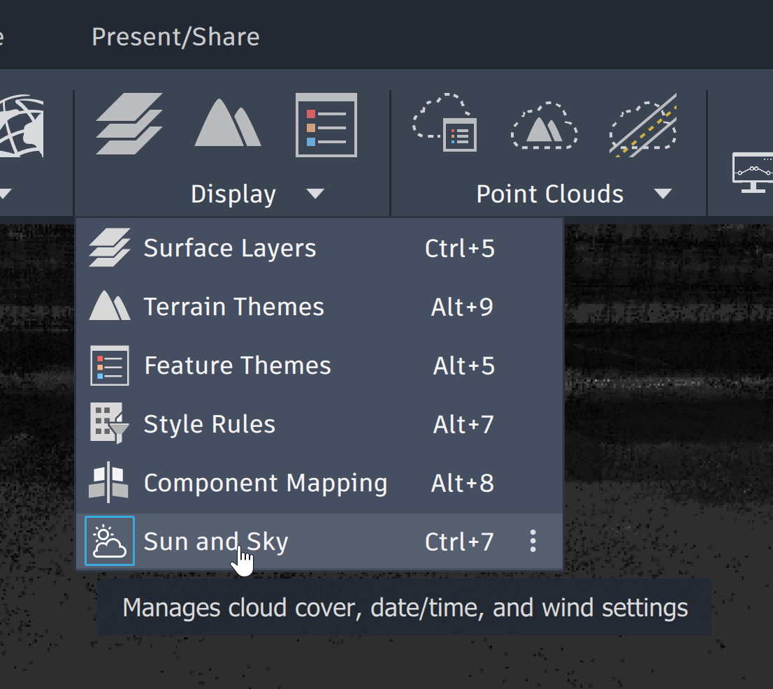Click the Terrain Themes ribbon icon
The width and height of the screenshot is (773, 689).
227,123
